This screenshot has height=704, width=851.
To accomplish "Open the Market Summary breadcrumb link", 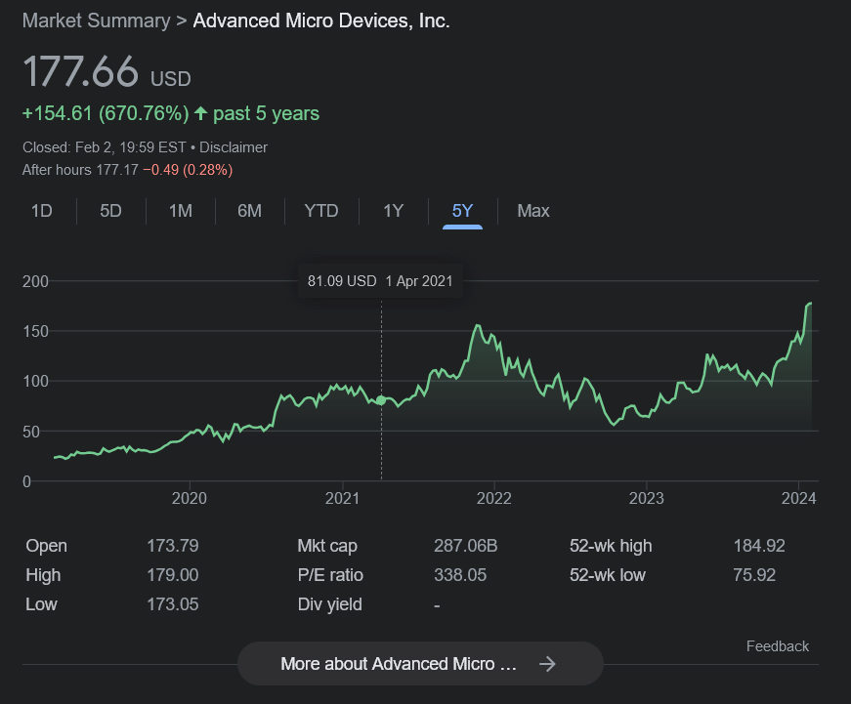I will click(96, 21).
